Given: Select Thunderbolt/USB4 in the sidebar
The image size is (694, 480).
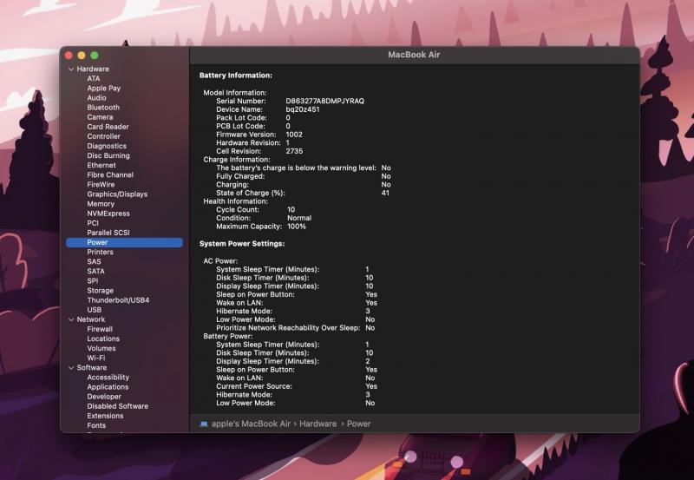Looking at the screenshot, I should click(x=118, y=300).
